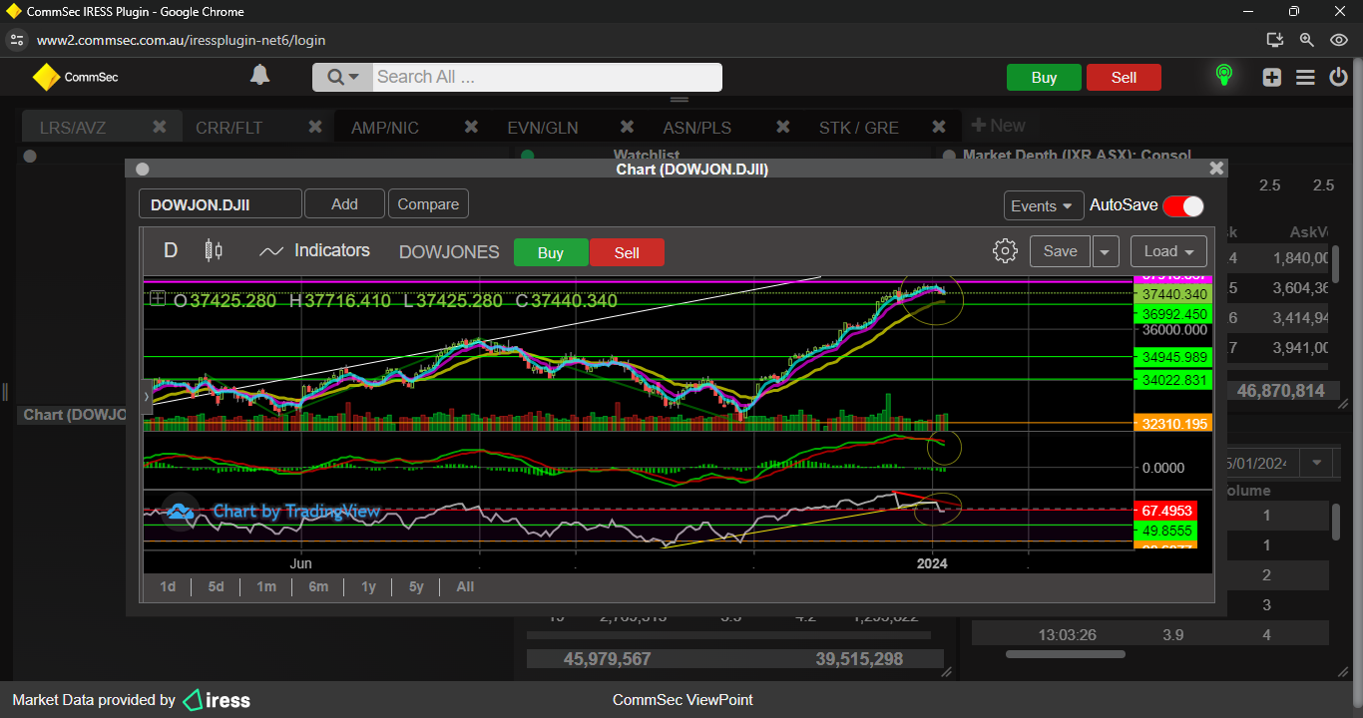Viewport: 1363px width, 718px height.
Task: Select the 1d time range
Action: [168, 586]
